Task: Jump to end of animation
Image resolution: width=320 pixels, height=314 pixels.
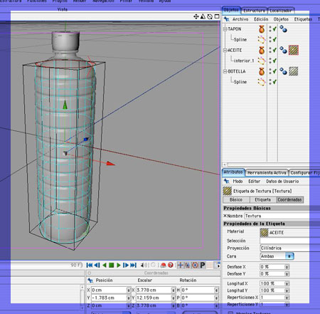Action: 134,265
